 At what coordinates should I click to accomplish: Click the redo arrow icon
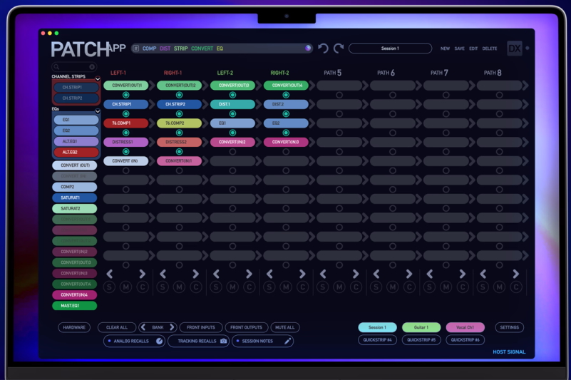tap(339, 48)
